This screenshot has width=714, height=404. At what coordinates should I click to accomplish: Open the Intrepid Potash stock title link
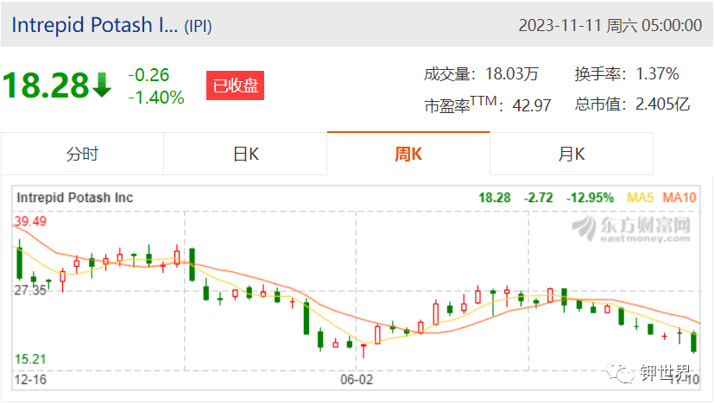coord(95,25)
